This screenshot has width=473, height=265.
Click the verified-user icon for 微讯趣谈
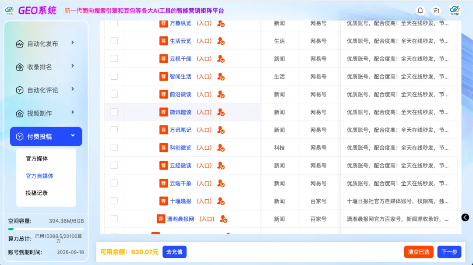(221, 112)
